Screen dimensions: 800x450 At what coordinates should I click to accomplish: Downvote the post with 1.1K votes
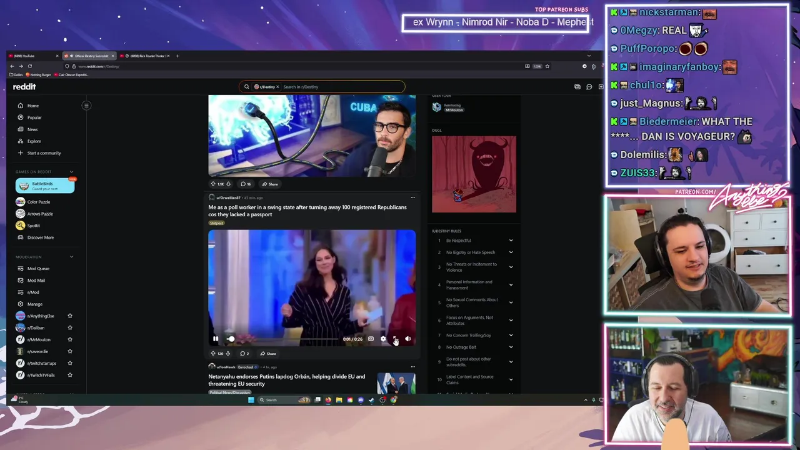tap(229, 184)
